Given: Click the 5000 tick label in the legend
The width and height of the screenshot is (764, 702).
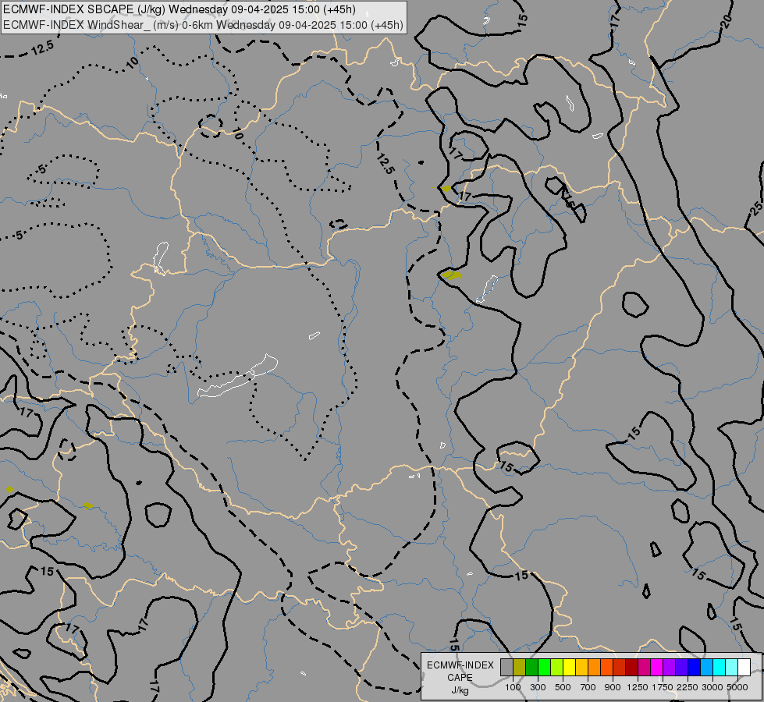Looking at the screenshot, I should coord(737,687).
